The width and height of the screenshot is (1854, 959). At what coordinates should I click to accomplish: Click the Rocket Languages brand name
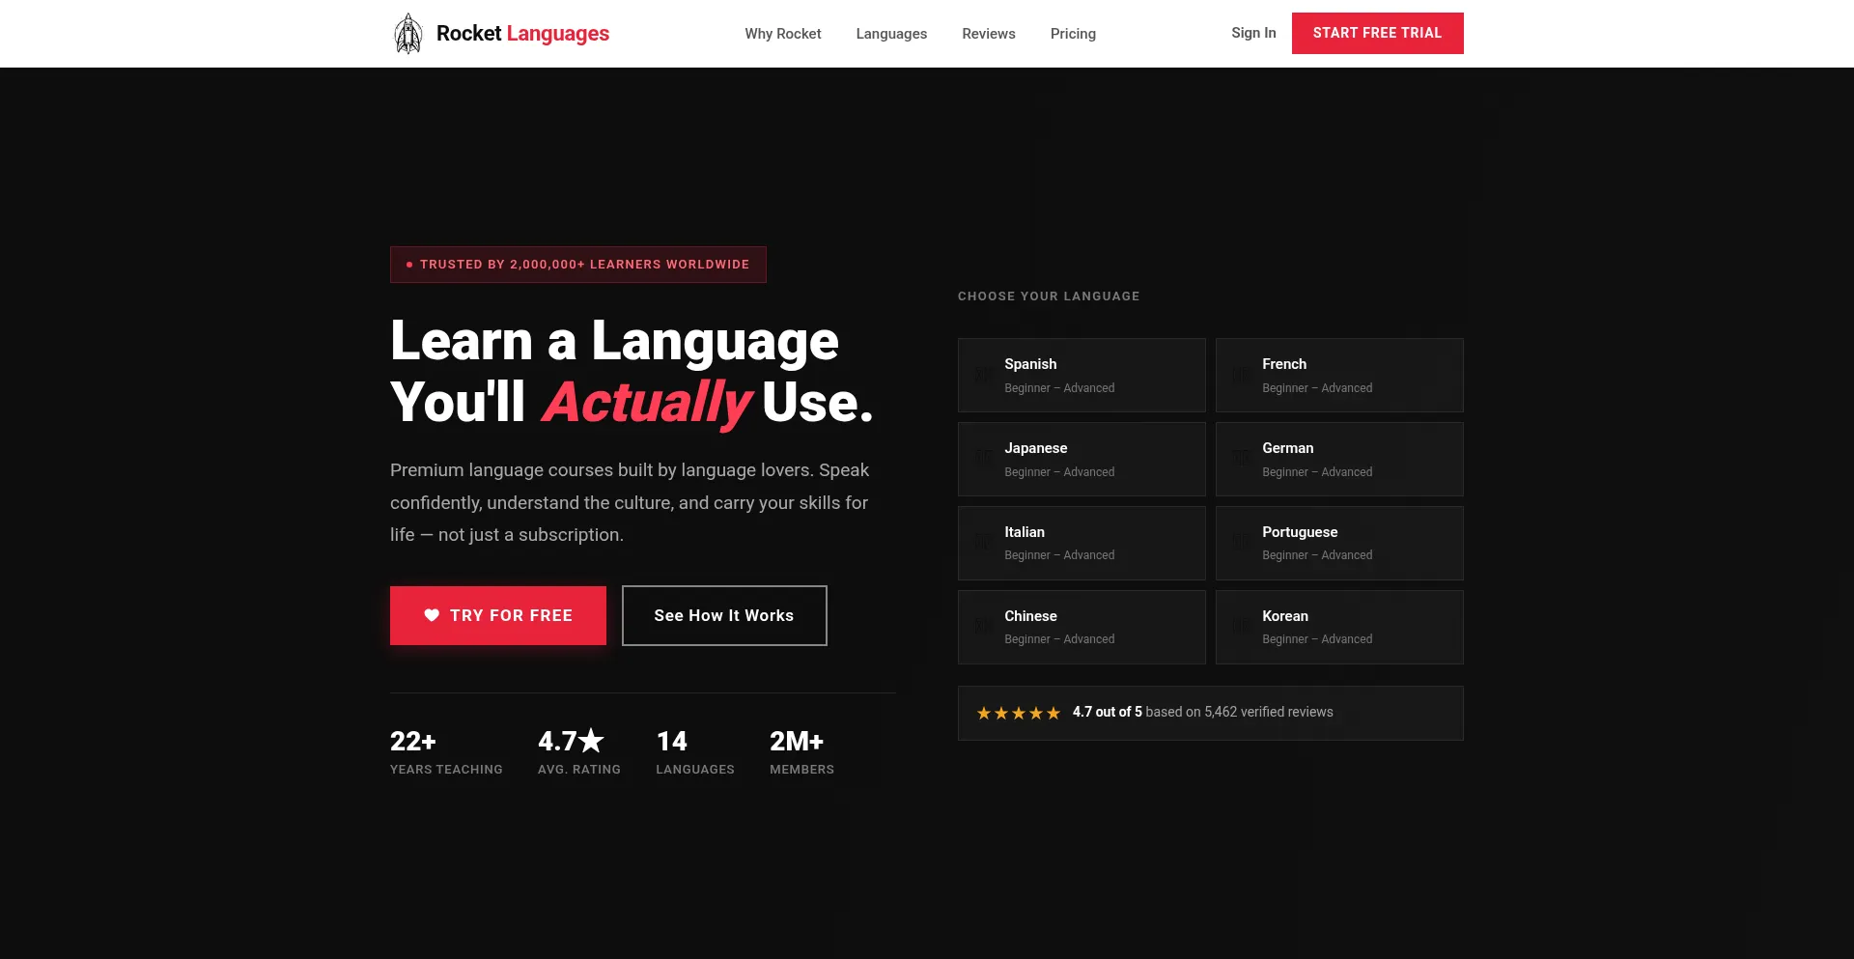[x=522, y=34]
